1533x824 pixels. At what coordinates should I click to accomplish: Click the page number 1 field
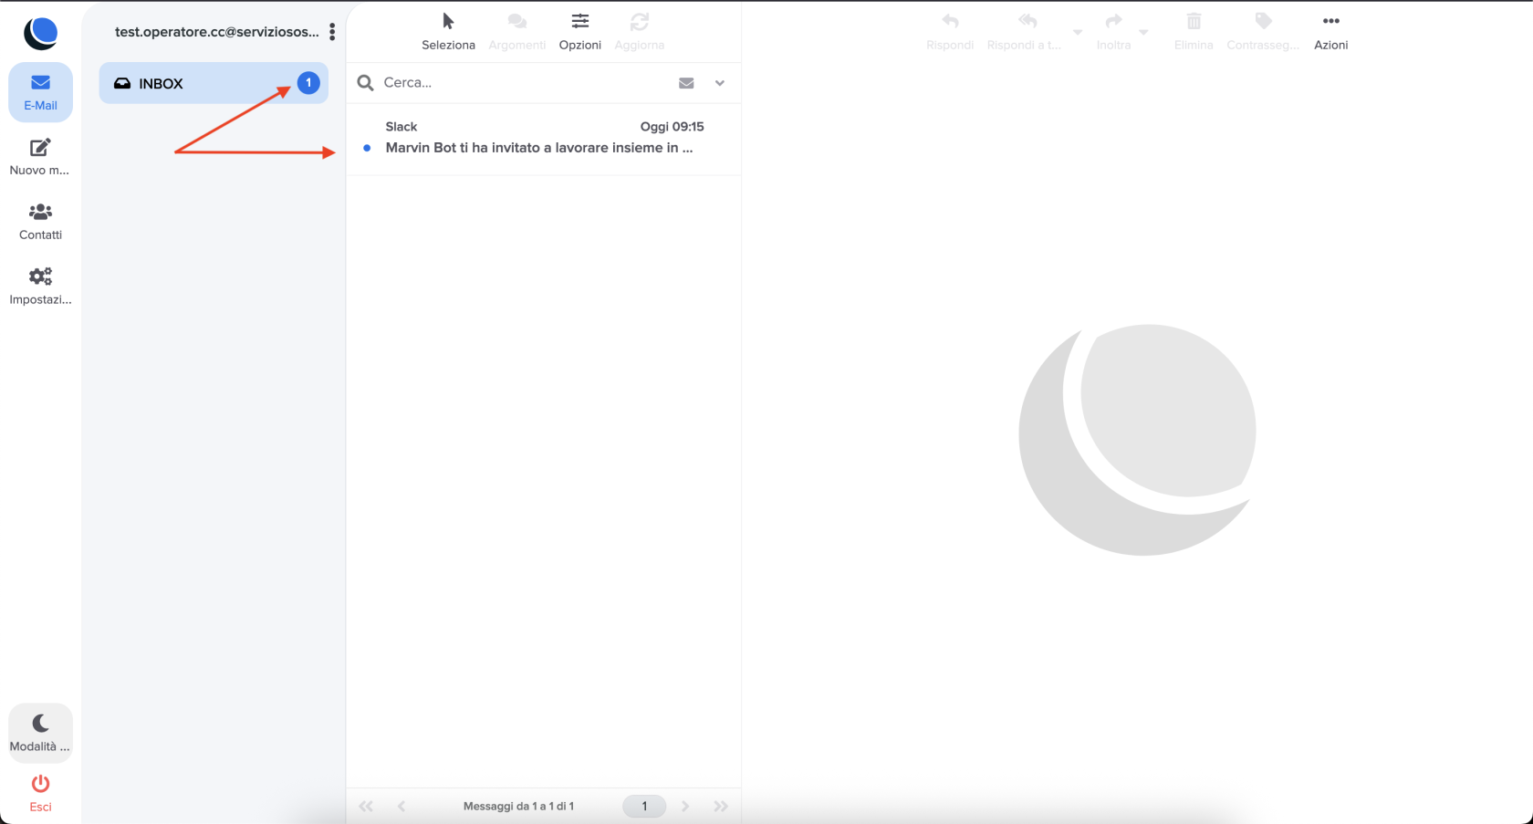point(644,806)
